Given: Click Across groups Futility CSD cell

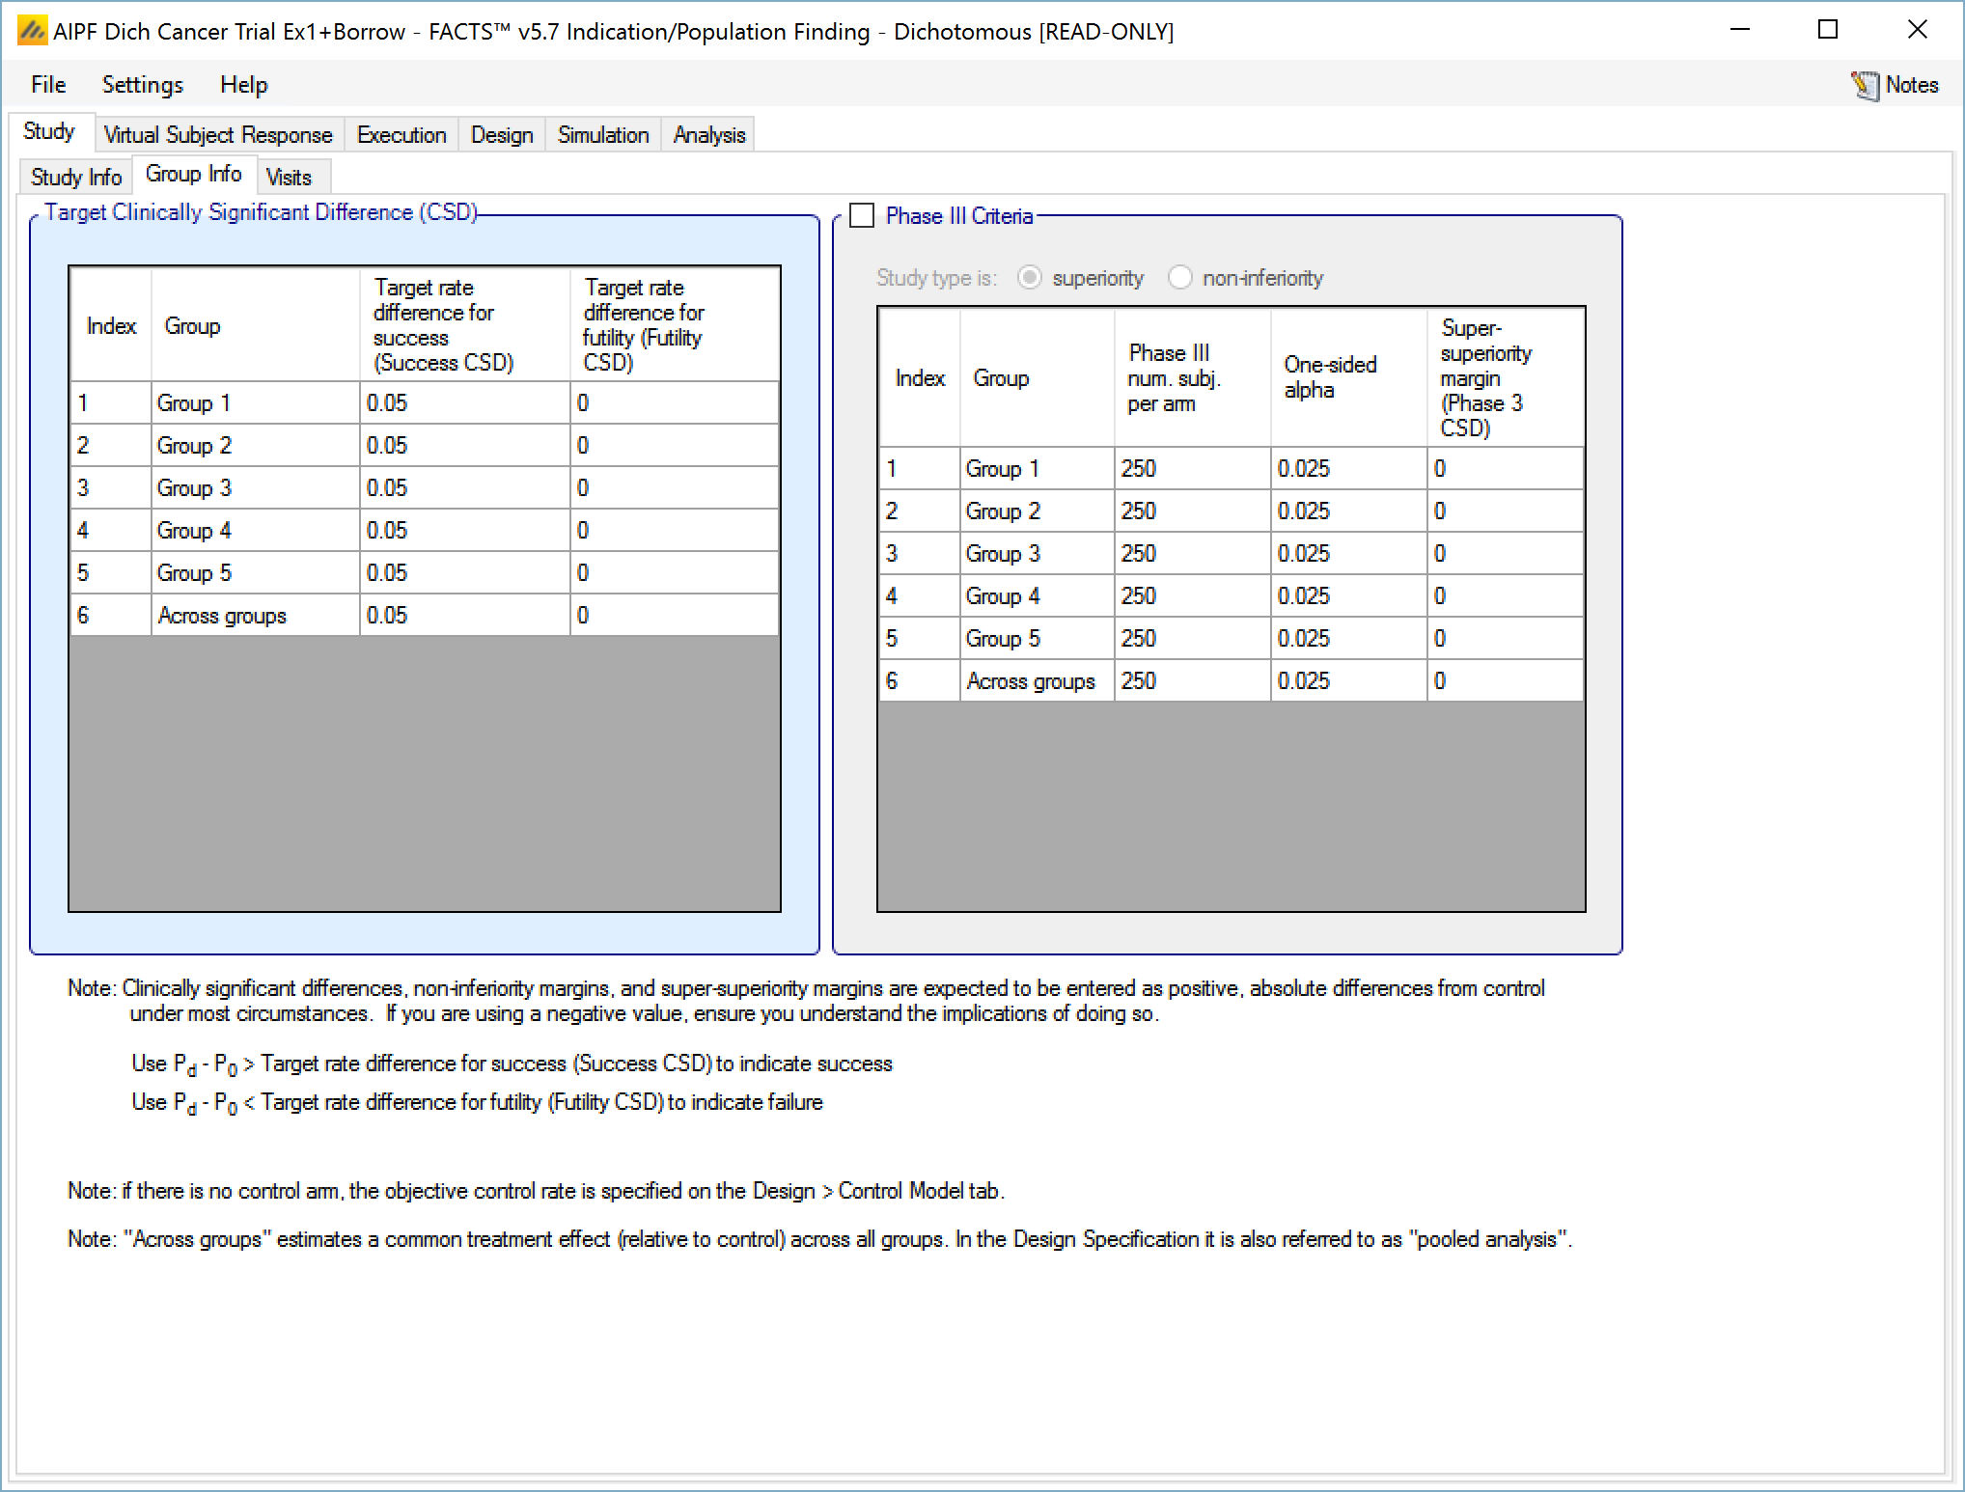Looking at the screenshot, I should (674, 616).
